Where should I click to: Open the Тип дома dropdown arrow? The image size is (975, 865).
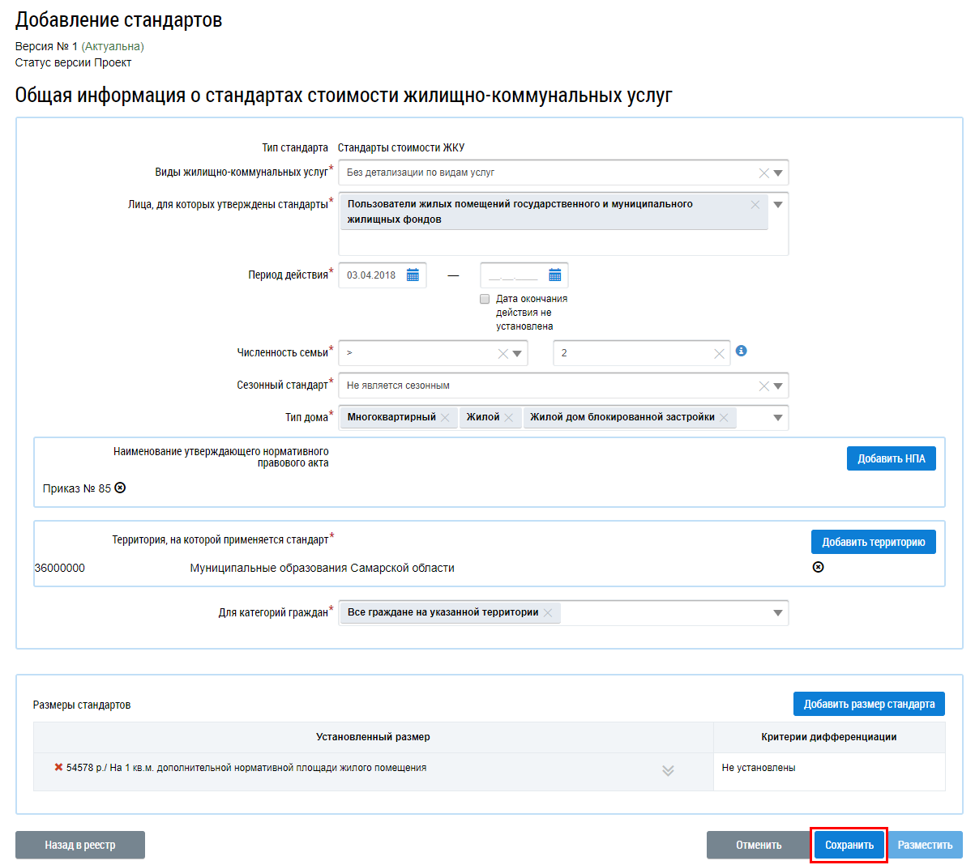coord(778,418)
